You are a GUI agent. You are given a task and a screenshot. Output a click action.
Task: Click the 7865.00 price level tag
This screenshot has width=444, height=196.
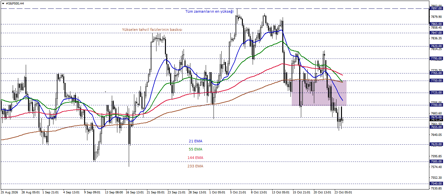point(436,24)
